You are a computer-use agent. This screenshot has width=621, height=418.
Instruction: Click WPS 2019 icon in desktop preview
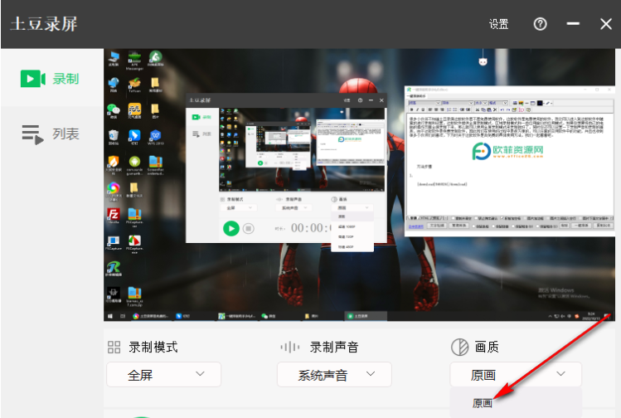click(x=155, y=137)
